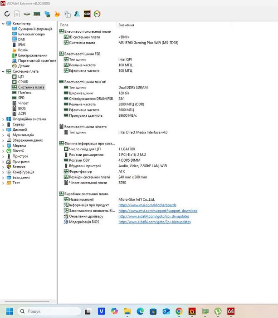278x318 pixels.
Task: Open Microsoft Store from the taskbar
Action: [x=153, y=311]
